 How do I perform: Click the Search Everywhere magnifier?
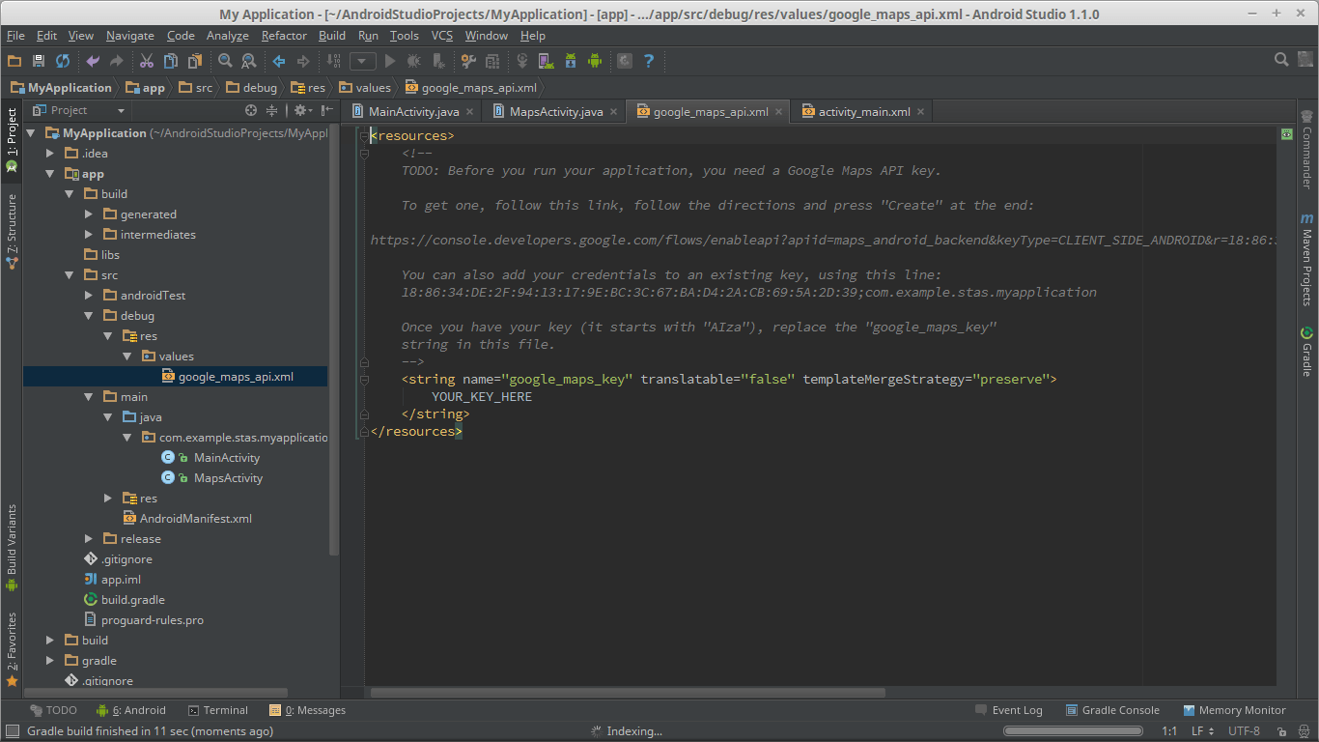[1281, 60]
